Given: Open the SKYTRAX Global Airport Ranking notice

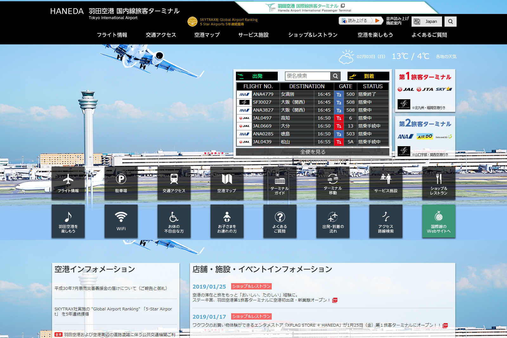Looking at the screenshot, I should pos(113,311).
